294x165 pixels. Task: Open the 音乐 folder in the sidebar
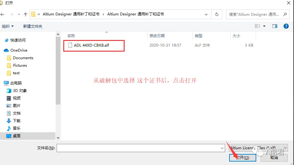[16, 128]
